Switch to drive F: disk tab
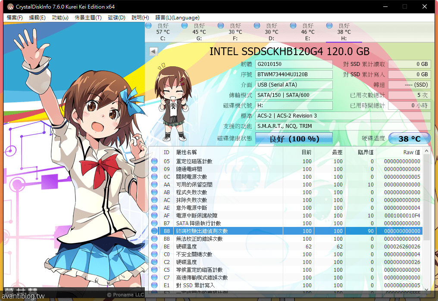This screenshot has width=438, height=301. (x=235, y=32)
